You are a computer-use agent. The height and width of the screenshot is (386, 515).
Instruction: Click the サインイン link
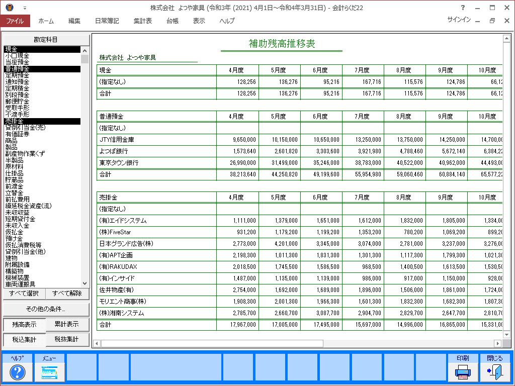tap(459, 20)
